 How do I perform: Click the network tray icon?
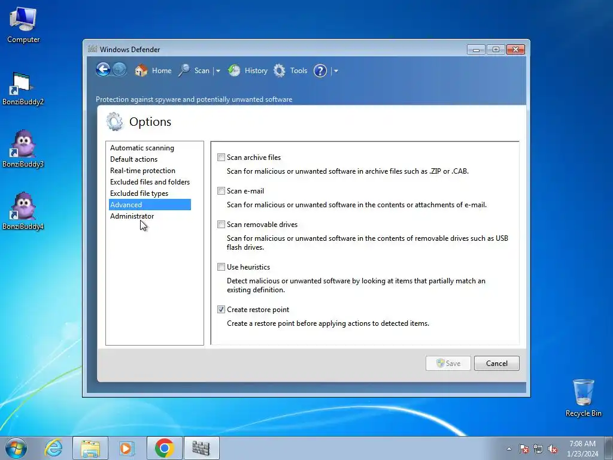[x=538, y=449]
